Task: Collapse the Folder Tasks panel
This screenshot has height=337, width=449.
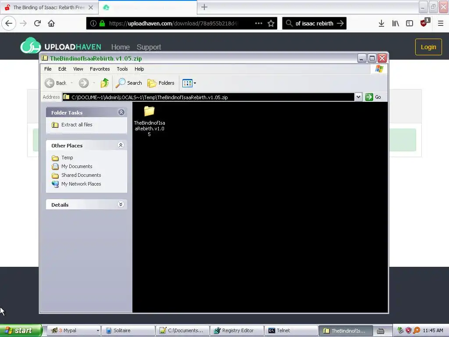Action: click(121, 112)
